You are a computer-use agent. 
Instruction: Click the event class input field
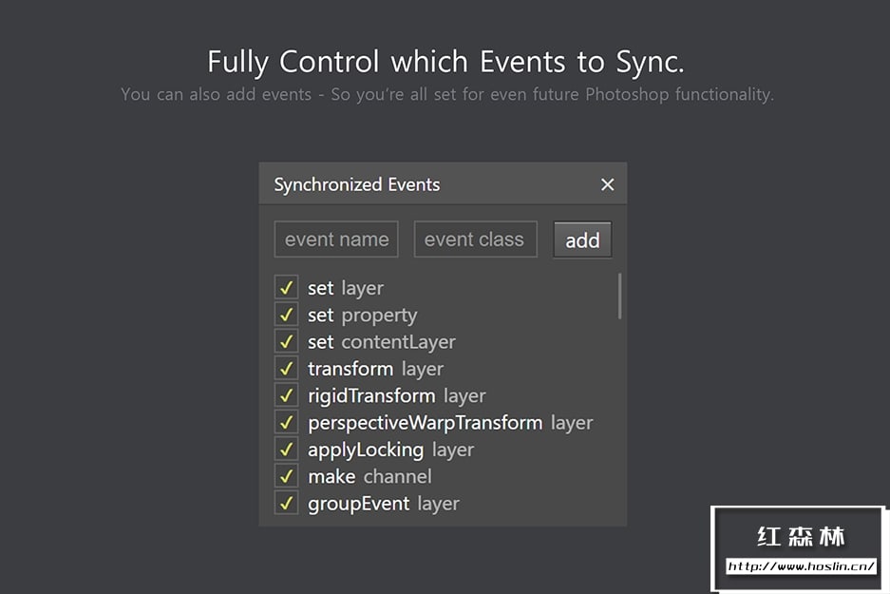click(475, 240)
